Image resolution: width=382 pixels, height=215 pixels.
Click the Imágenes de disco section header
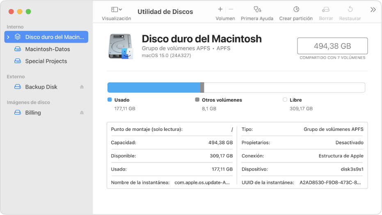pyautogui.click(x=28, y=103)
